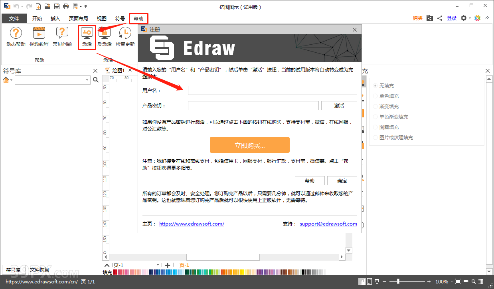Image resolution: width=494 pixels, height=289 pixels.
Task: Click the colorful Edraw logo icon at top right
Action: click(477, 18)
